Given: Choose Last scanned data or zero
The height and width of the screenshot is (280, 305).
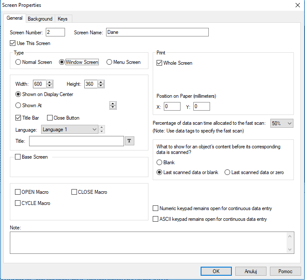Looking at the screenshot, I should point(227,172).
